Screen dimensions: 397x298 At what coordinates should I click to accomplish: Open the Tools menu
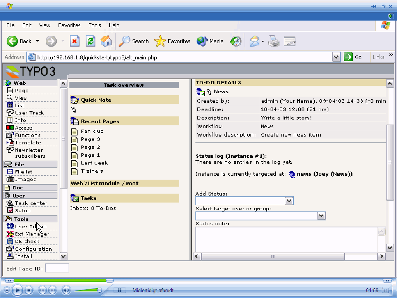[95, 25]
